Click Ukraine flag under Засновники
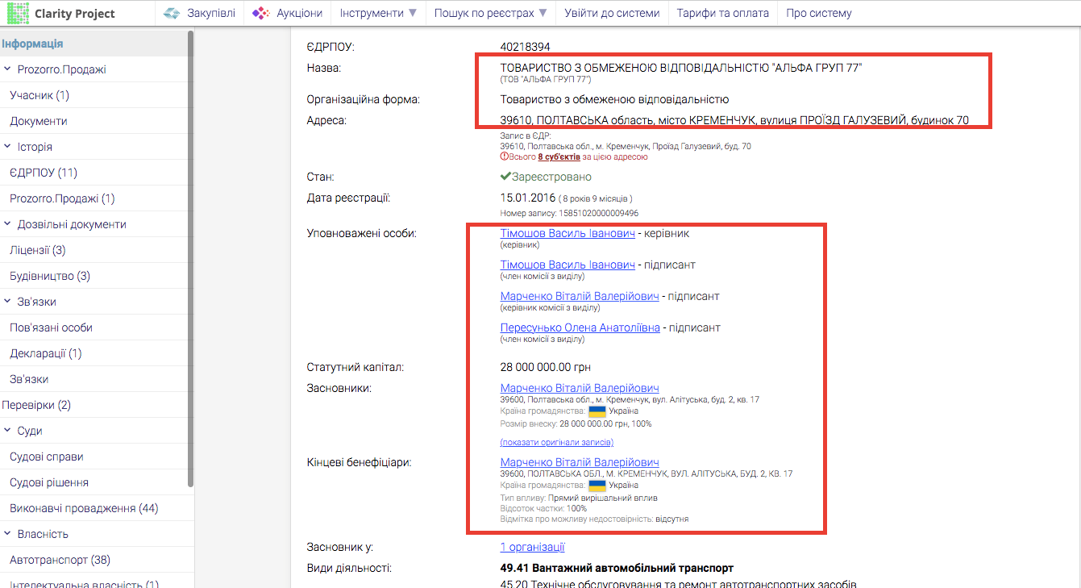 (x=597, y=411)
